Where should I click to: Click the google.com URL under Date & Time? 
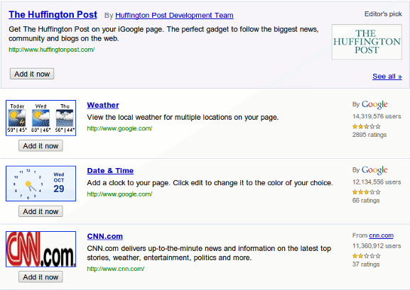point(119,194)
